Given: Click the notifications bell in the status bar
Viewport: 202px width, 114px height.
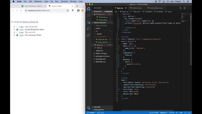Looking at the screenshot, I should point(189,113).
